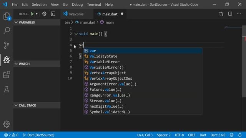This screenshot has height=138, width=246.
Task: Collapse the VARIABLES section
Action: [37, 22]
